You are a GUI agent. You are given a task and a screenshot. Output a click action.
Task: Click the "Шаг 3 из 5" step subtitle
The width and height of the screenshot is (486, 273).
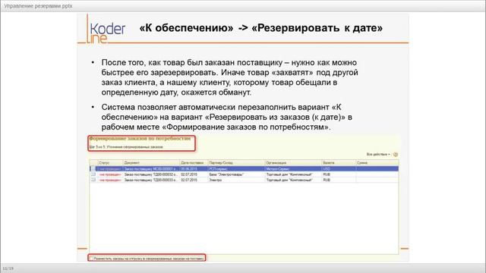[126, 147]
